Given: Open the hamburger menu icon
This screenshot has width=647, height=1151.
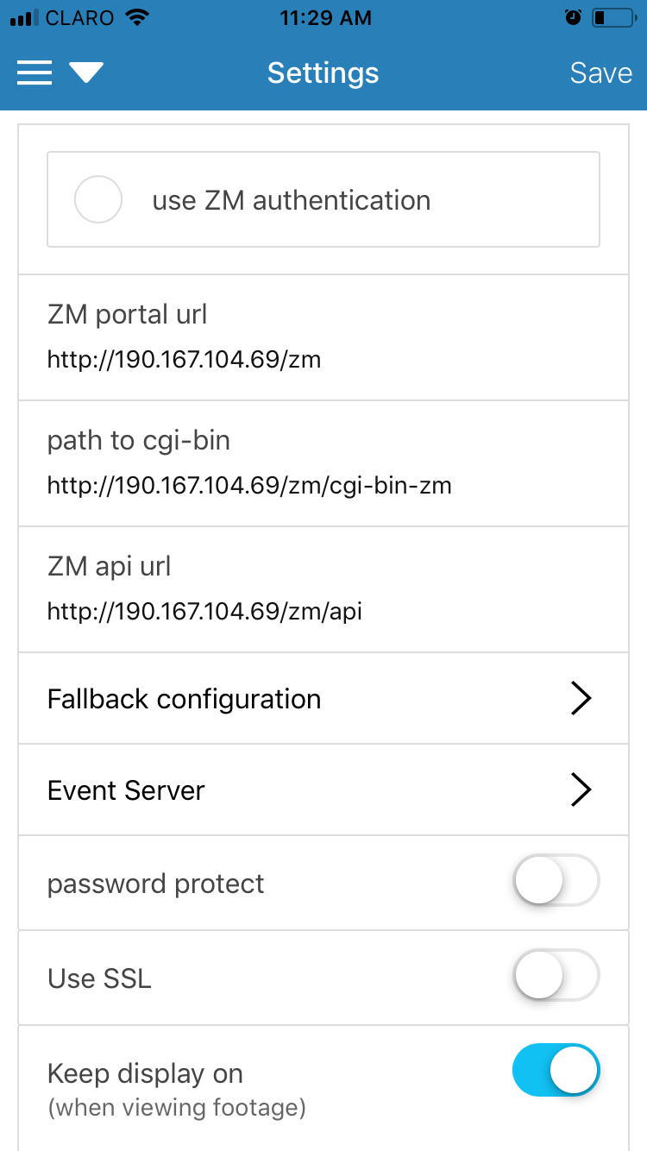Looking at the screenshot, I should pyautogui.click(x=35, y=73).
